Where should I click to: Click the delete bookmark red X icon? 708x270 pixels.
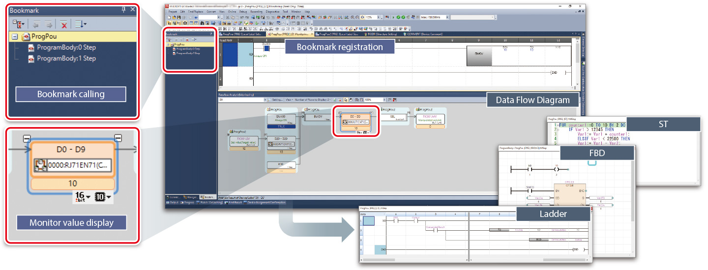coord(63,24)
